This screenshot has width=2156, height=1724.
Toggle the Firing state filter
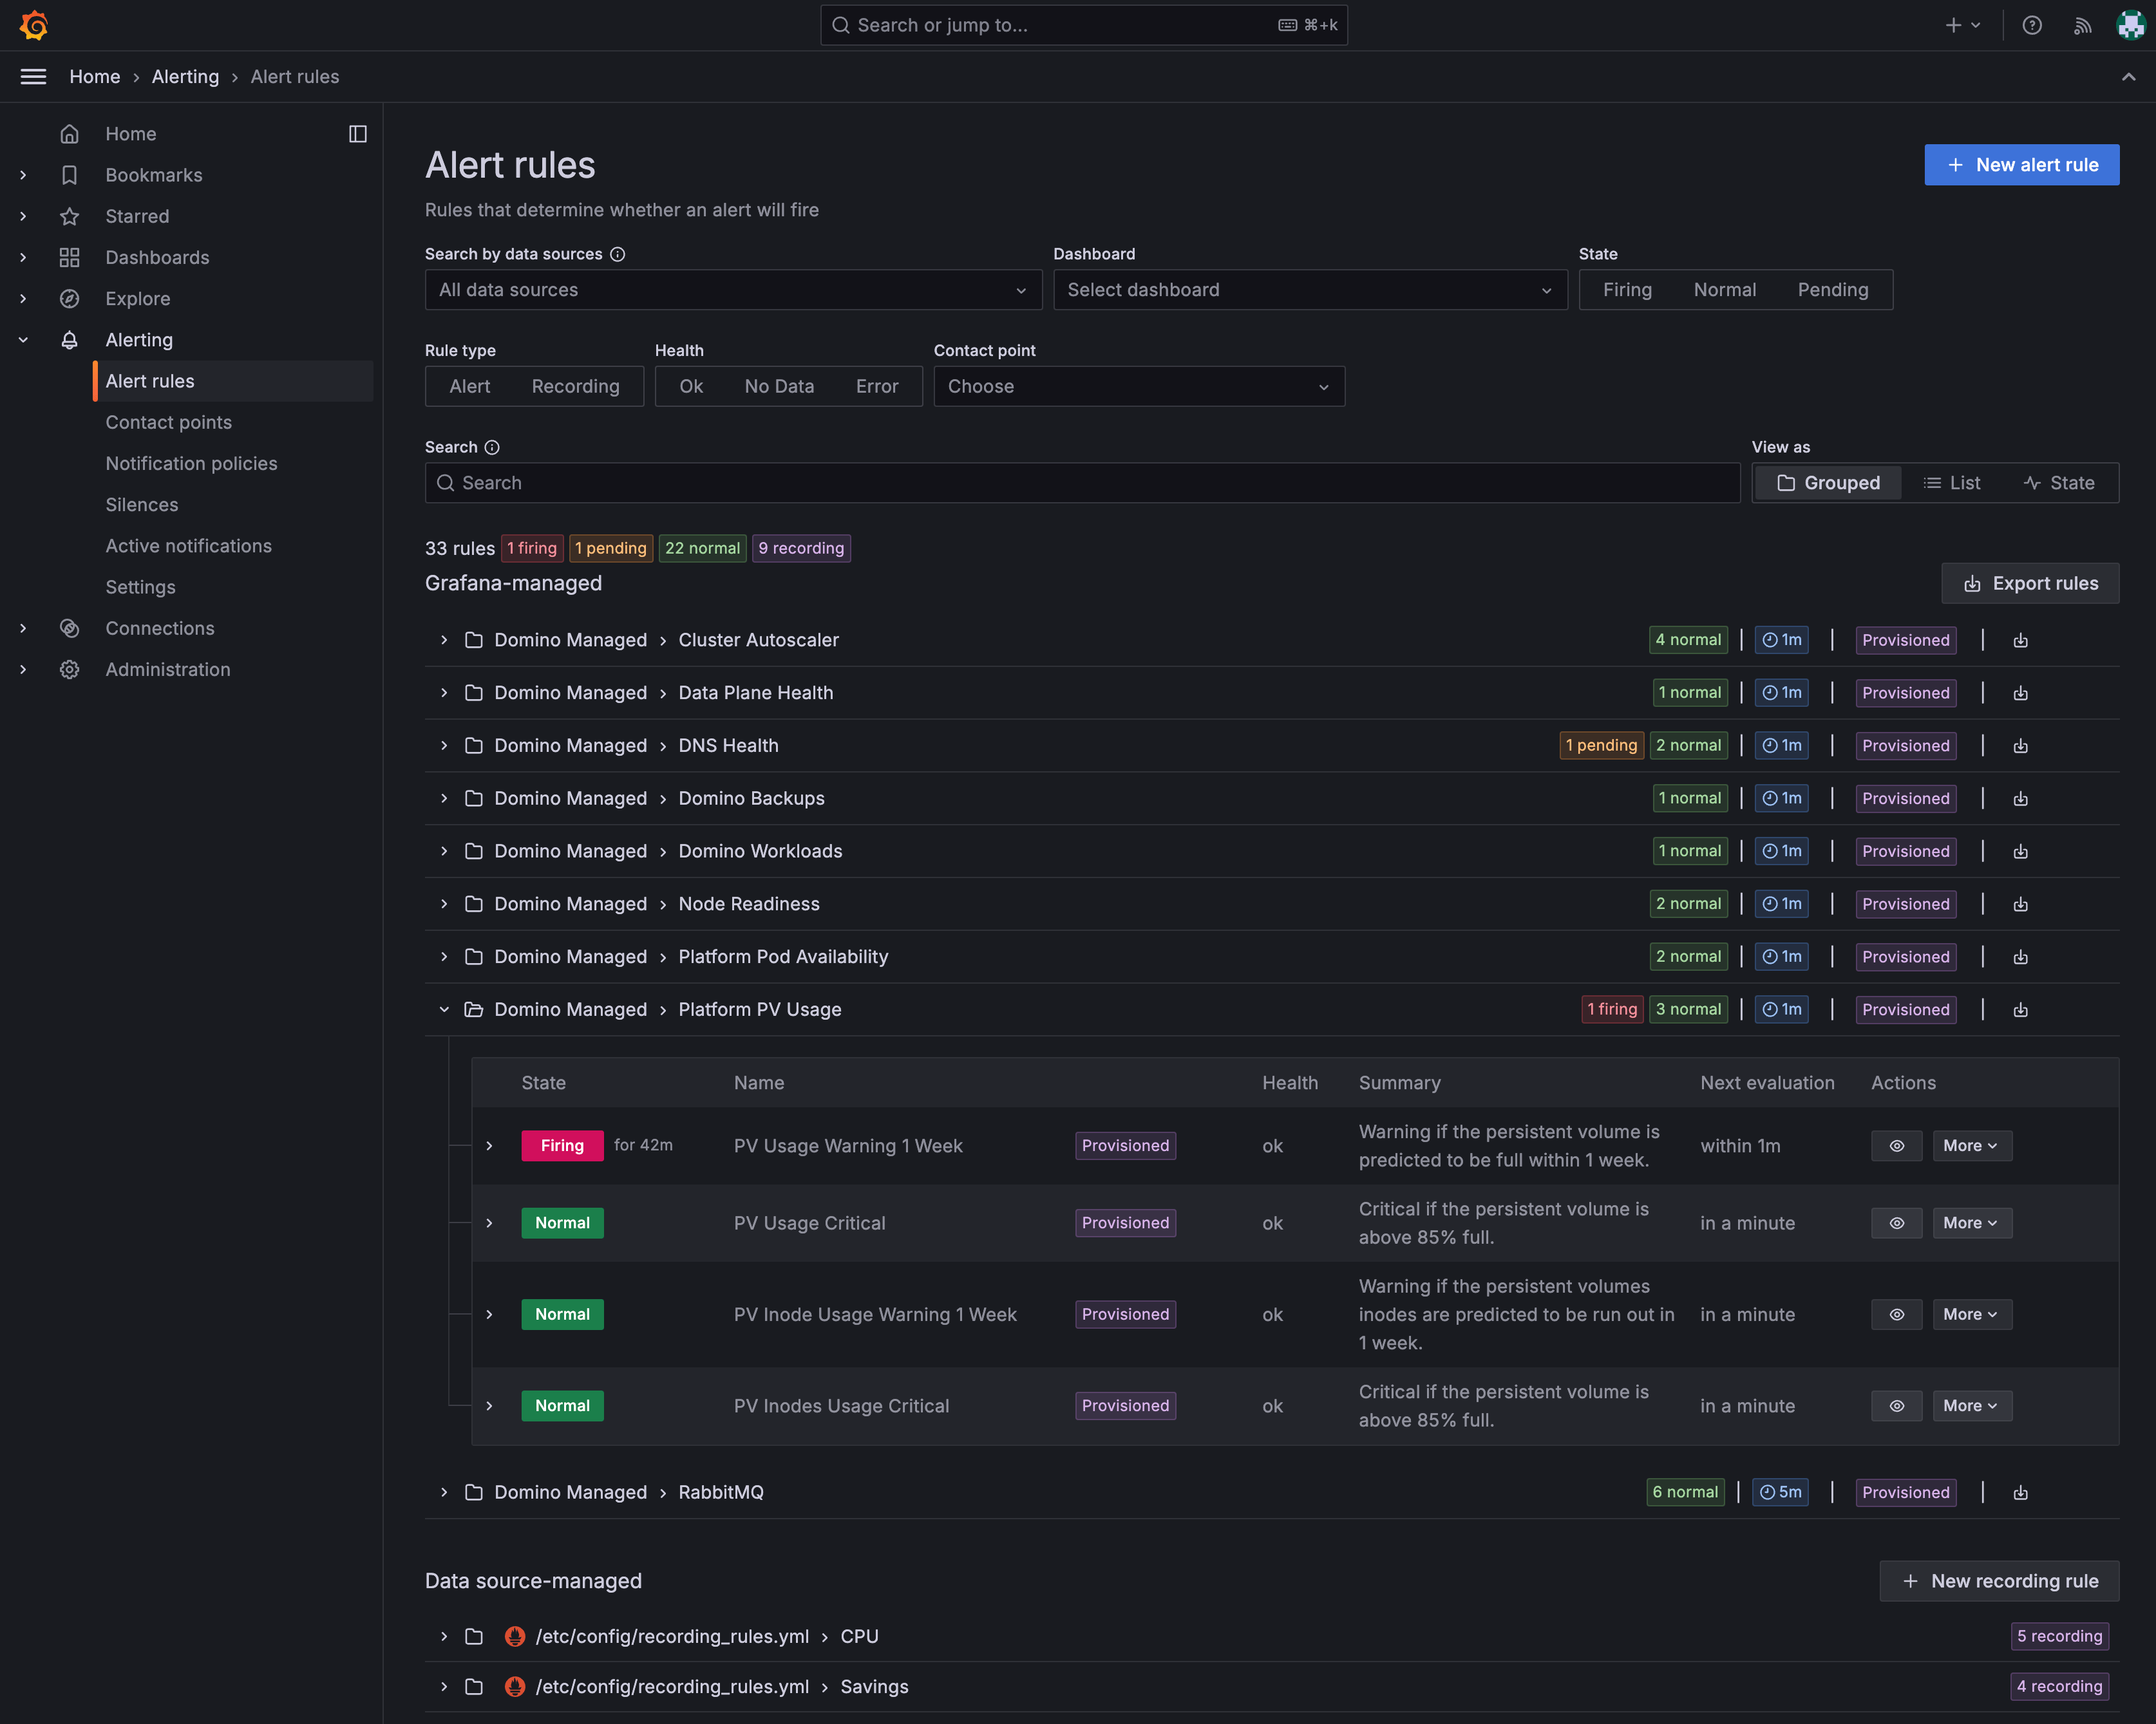pos(1627,290)
